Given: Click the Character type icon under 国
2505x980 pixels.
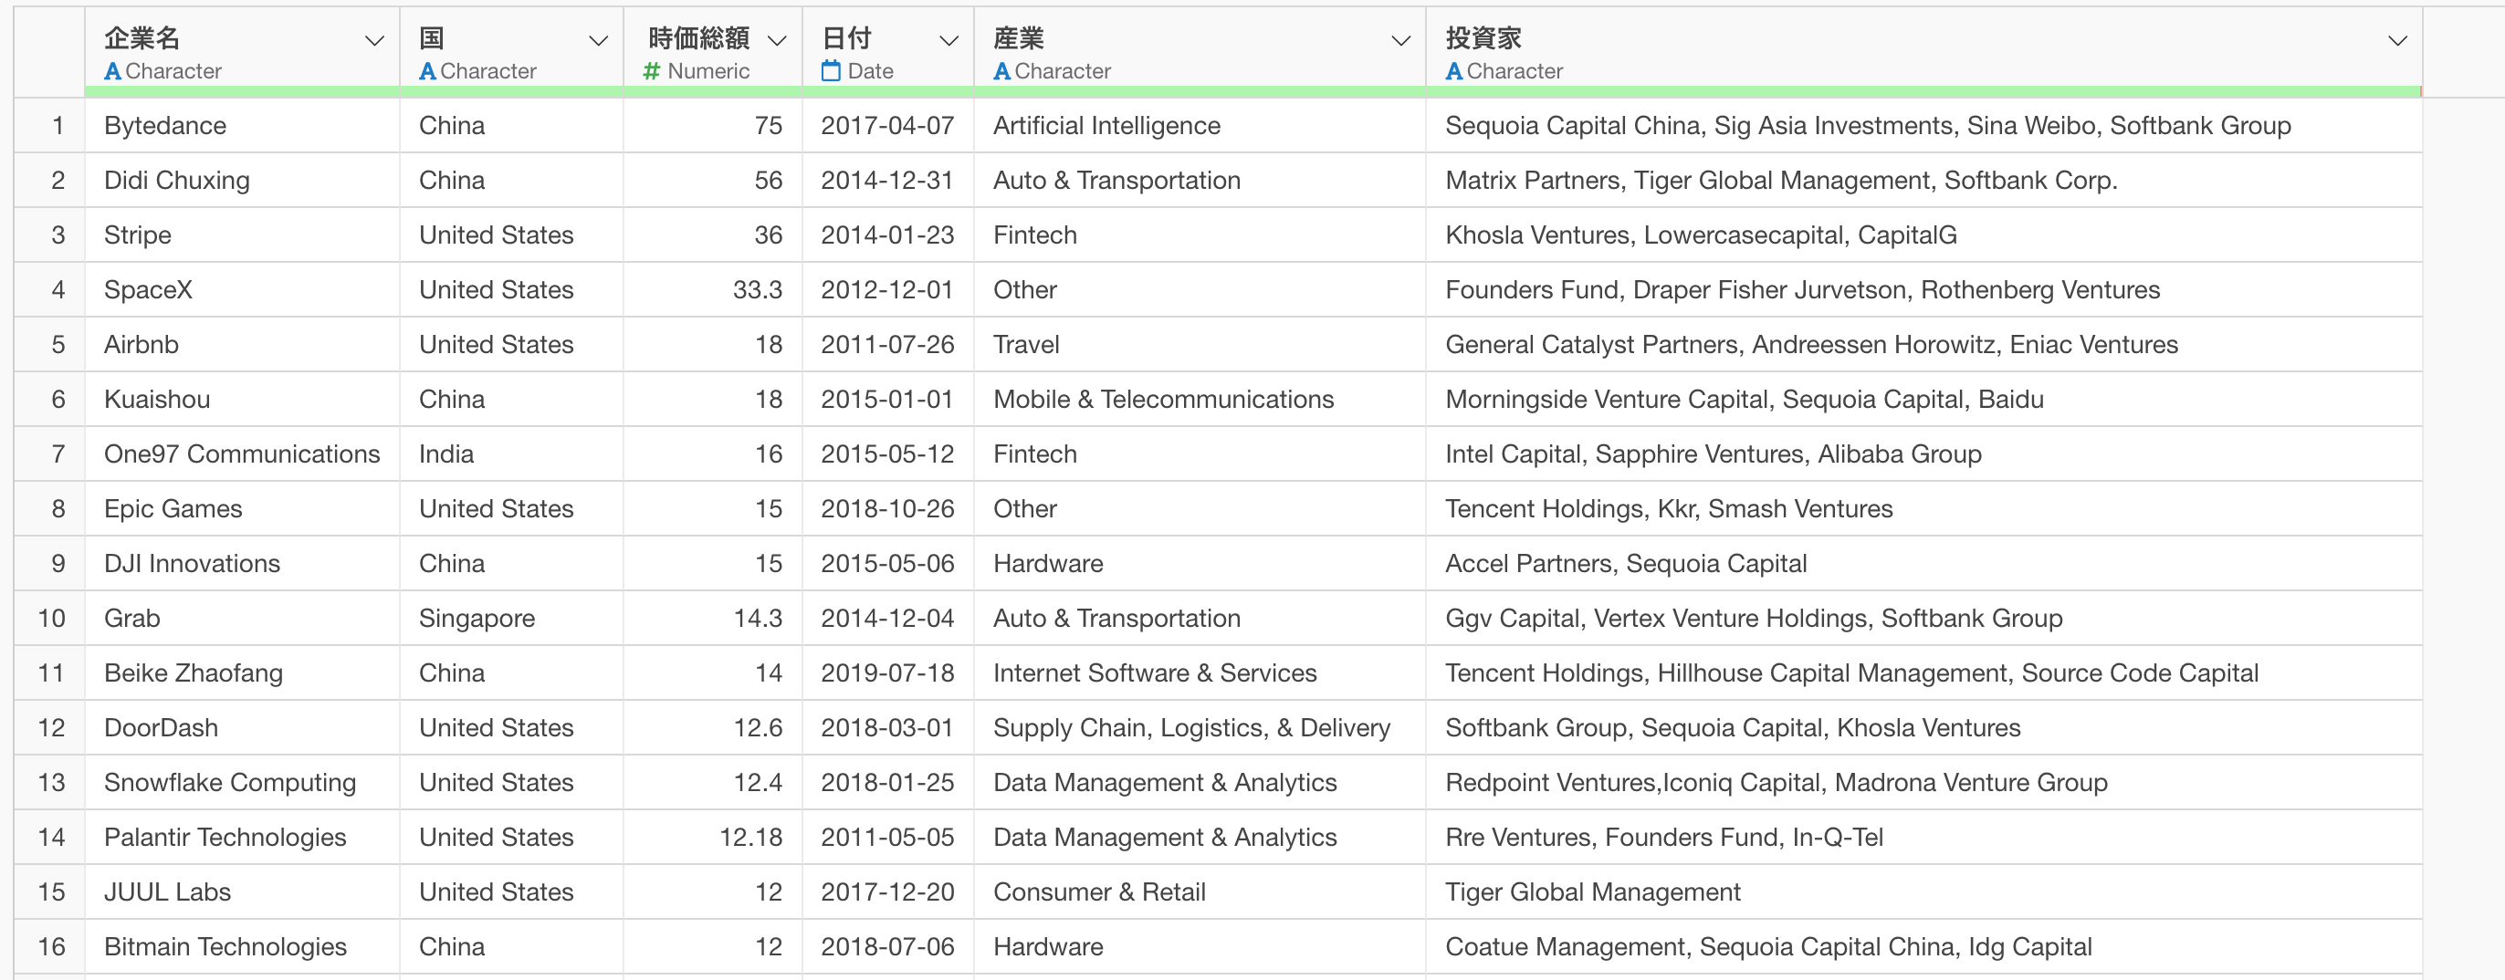Looking at the screenshot, I should [x=427, y=71].
